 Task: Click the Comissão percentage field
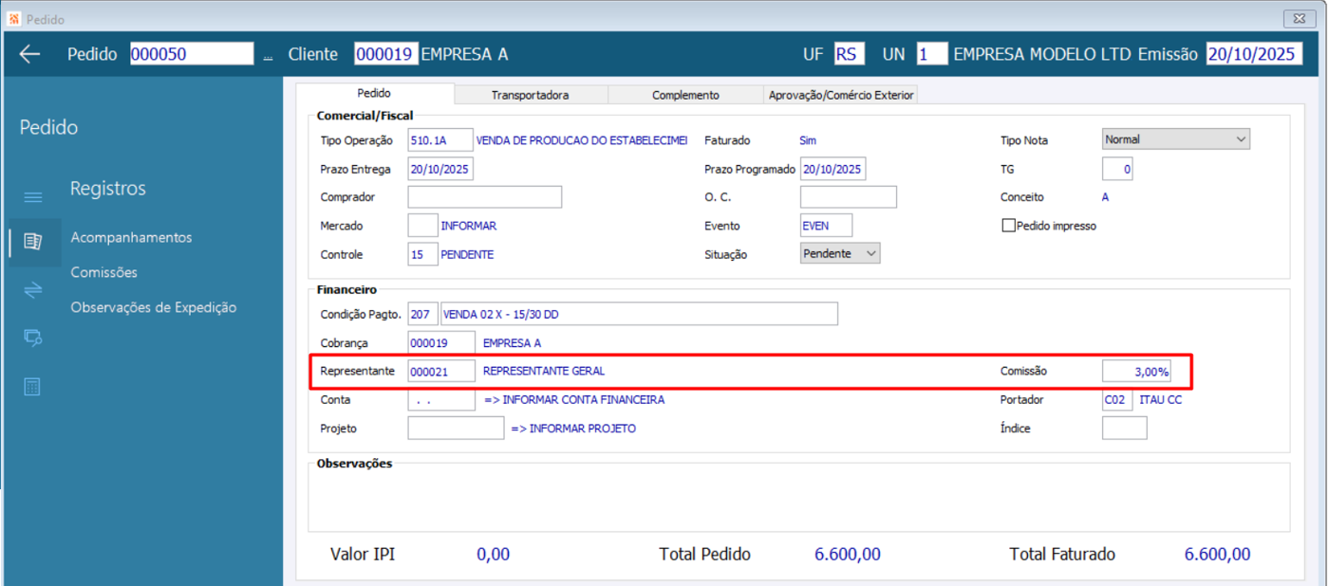[1136, 372]
